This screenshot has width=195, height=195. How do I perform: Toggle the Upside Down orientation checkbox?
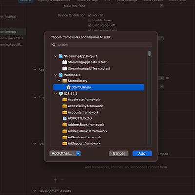tap(89, 20)
